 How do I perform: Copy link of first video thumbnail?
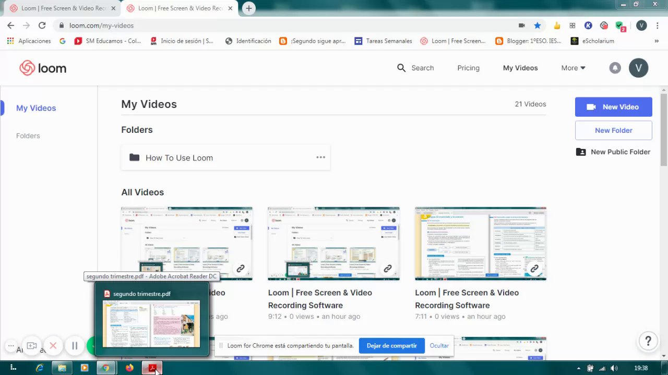pyautogui.click(x=240, y=269)
